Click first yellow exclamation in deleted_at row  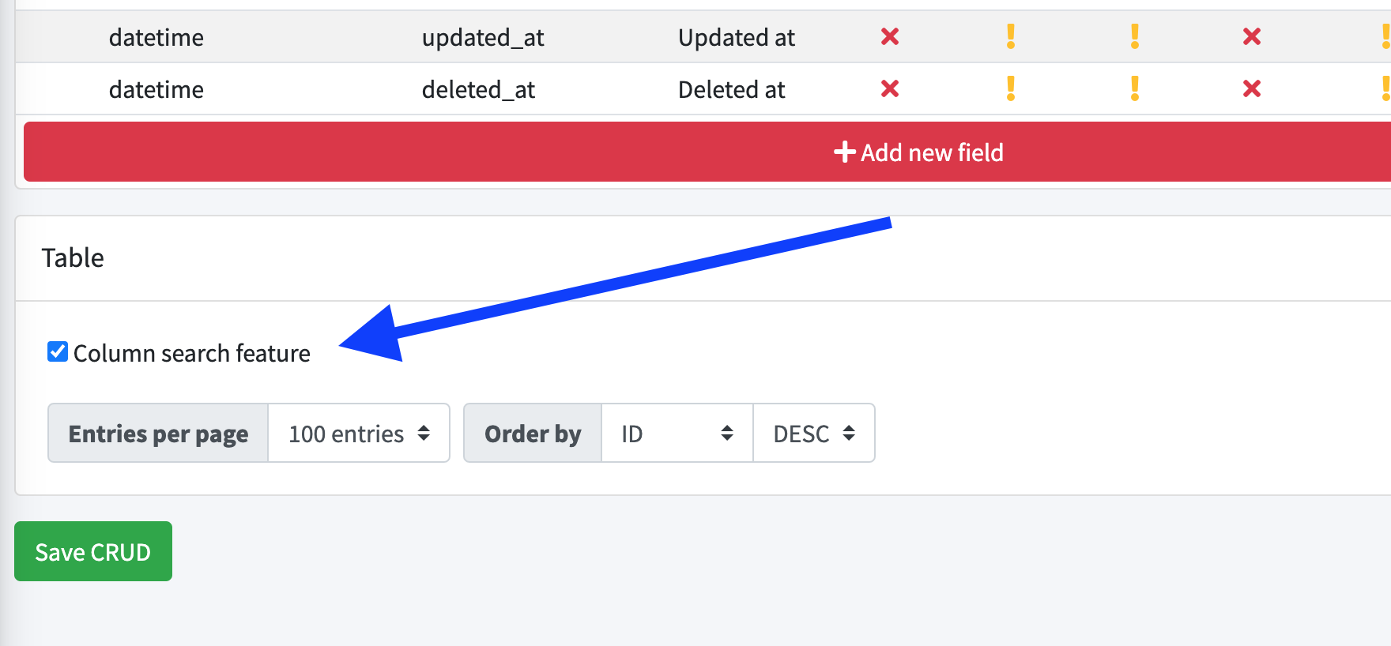1011,88
